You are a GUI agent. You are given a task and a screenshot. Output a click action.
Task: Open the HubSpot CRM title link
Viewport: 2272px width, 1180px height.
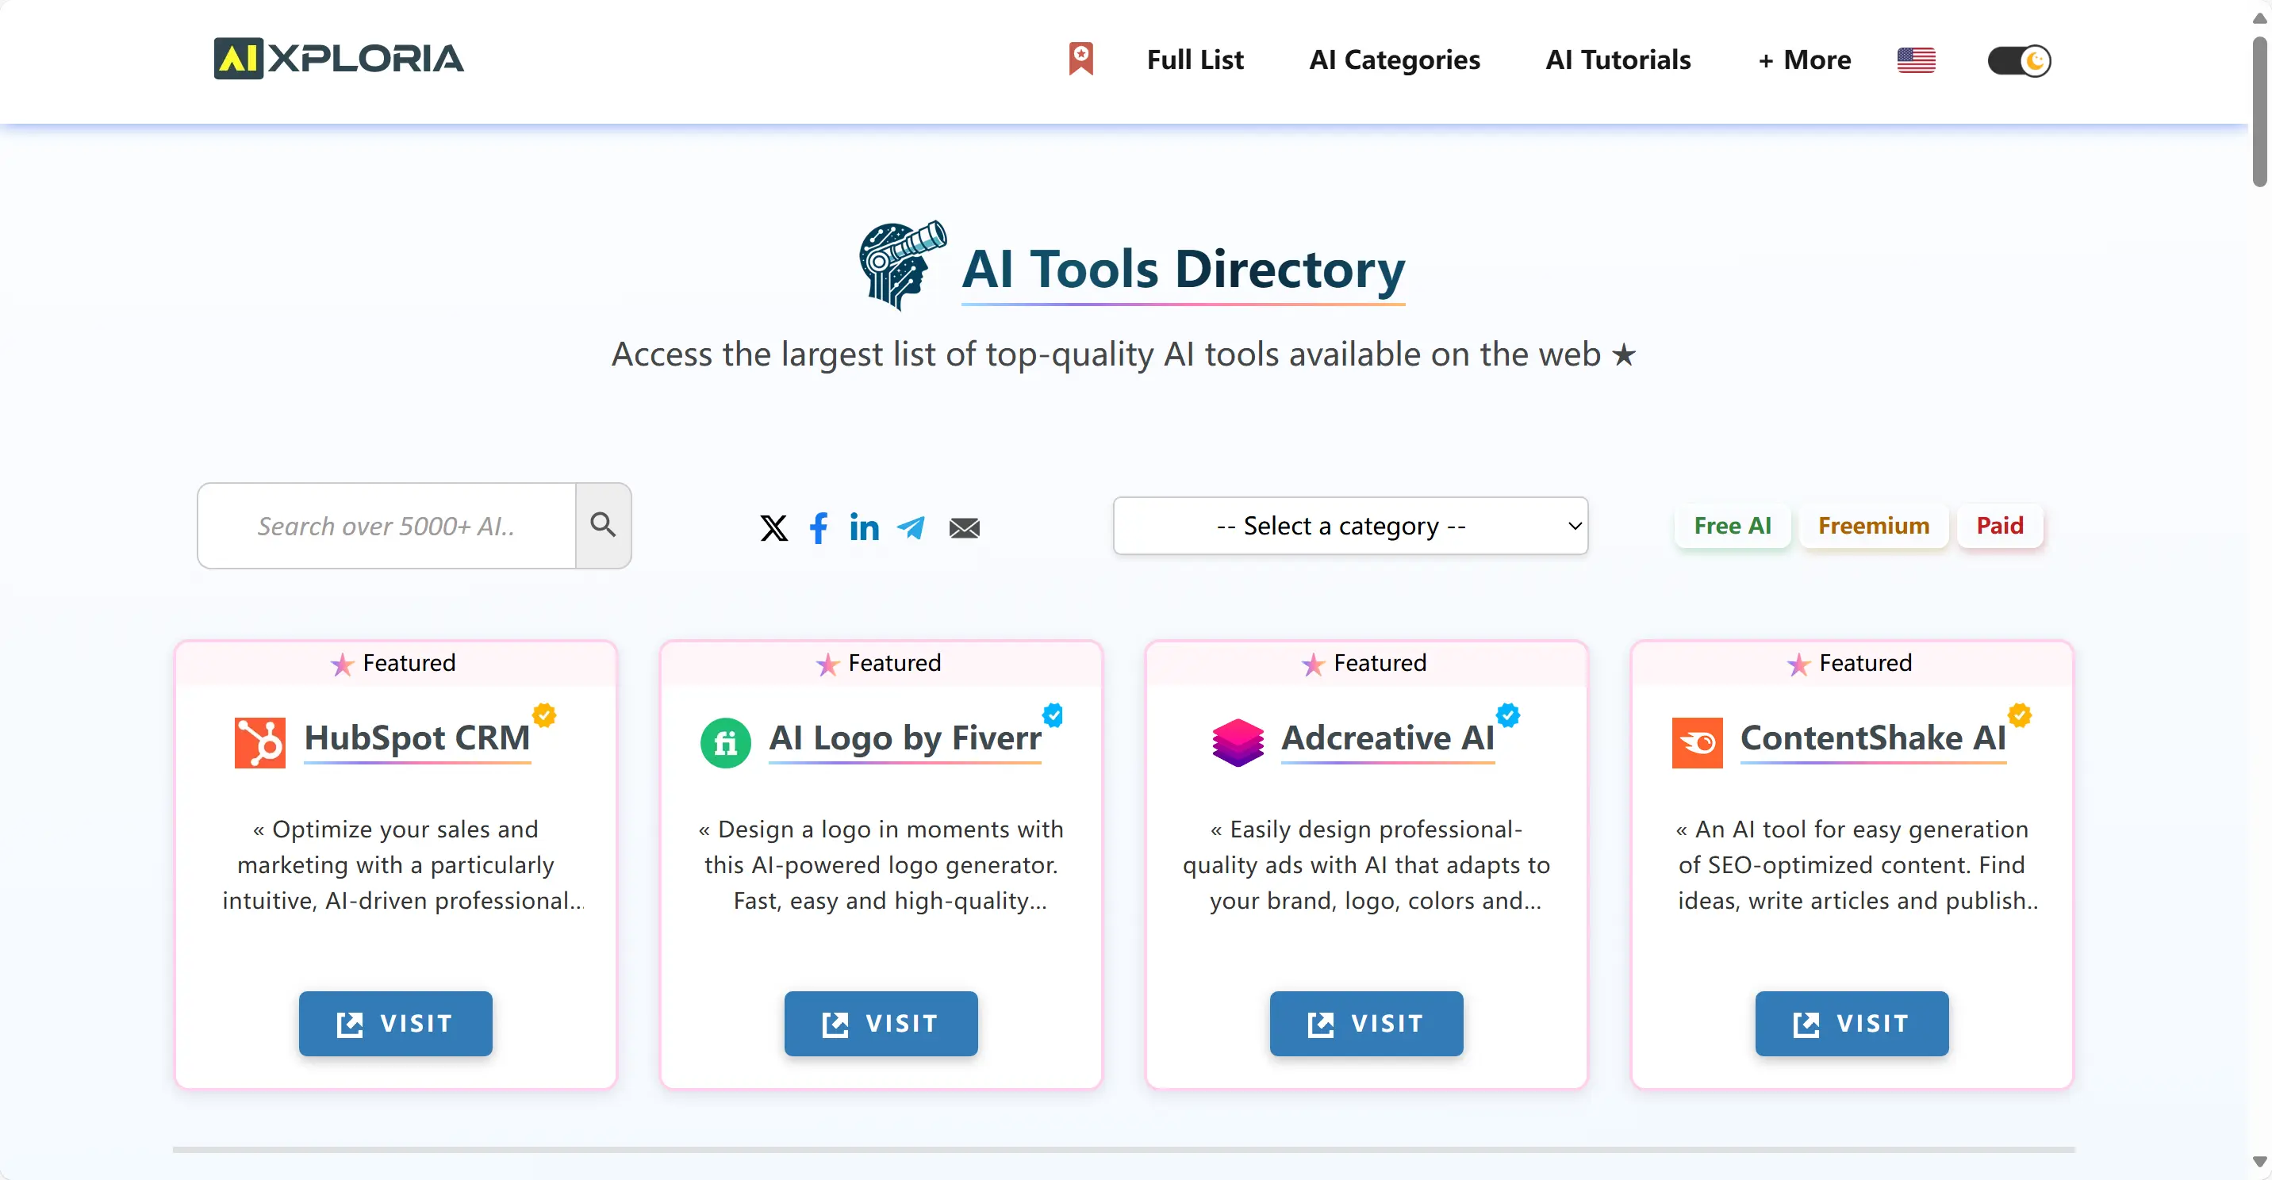(x=417, y=737)
